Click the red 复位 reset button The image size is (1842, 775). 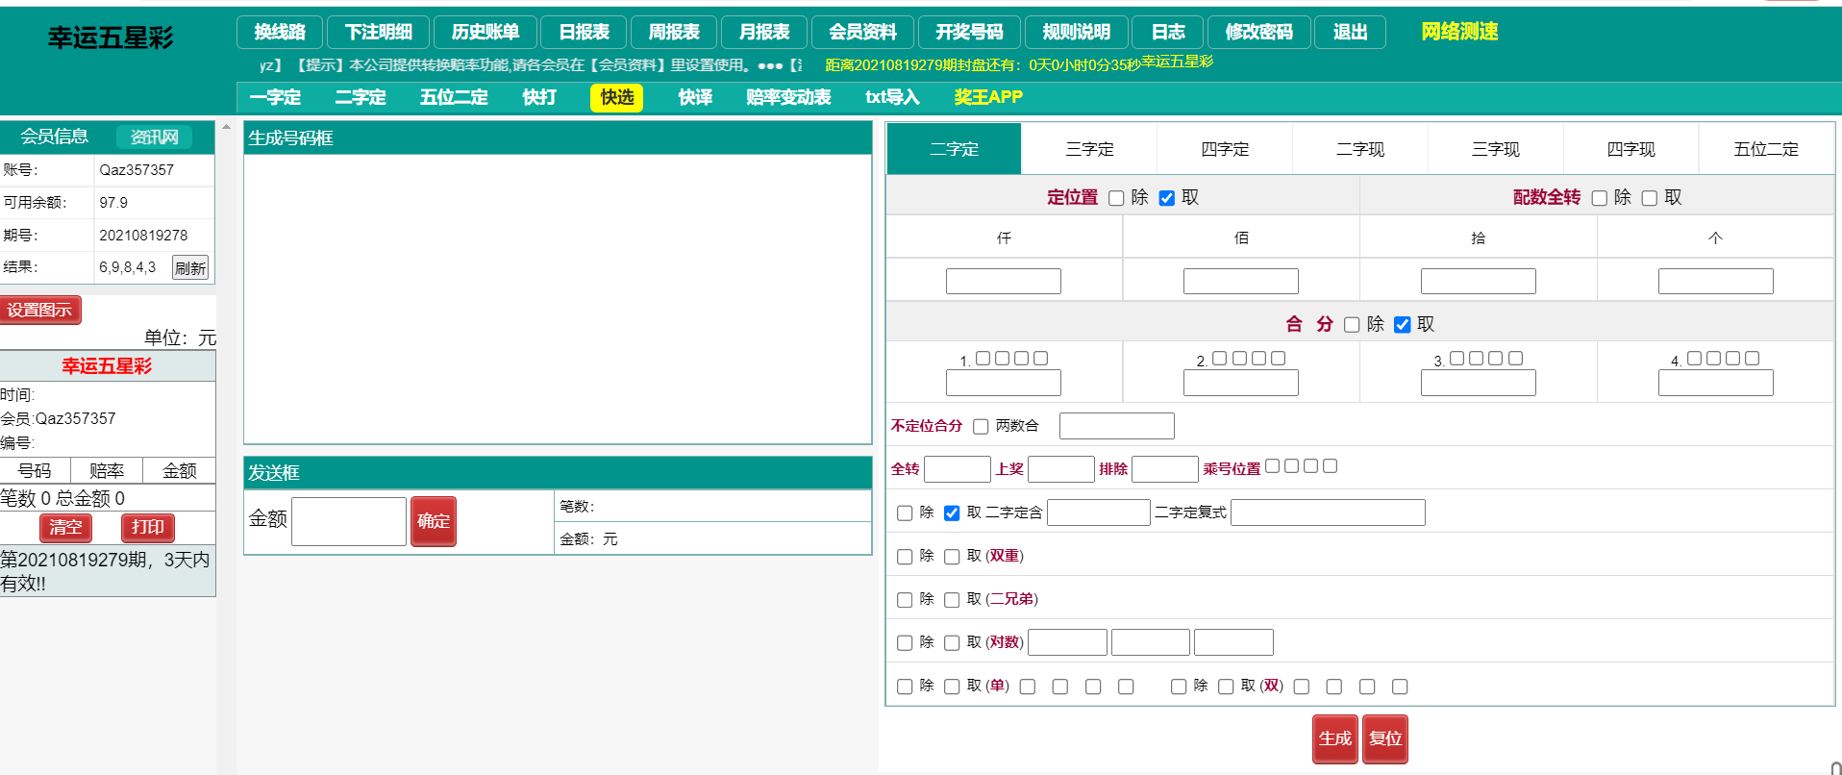1385,738
